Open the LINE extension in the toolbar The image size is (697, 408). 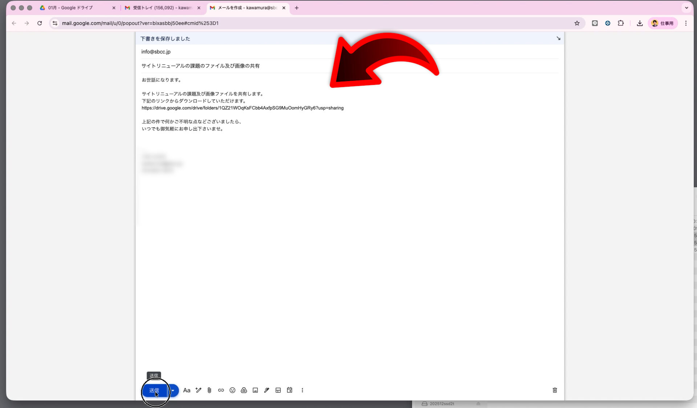(x=595, y=23)
